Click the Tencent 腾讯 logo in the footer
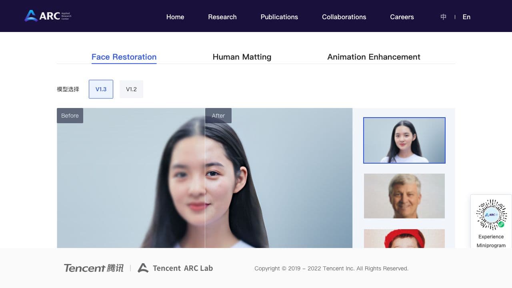Screen dimensions: 512x288 pyautogui.click(x=94, y=268)
